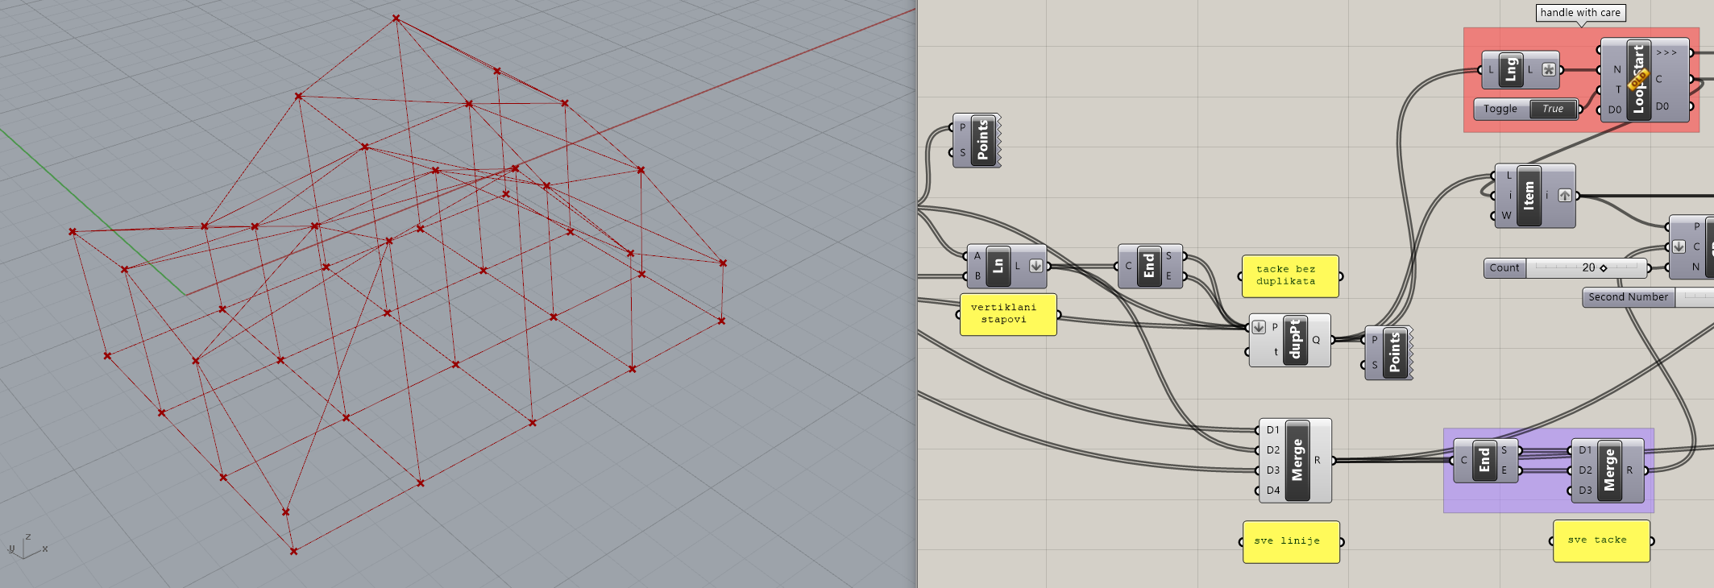The width and height of the screenshot is (1714, 588).
Task: Click D0 output of Loop Start
Action: coord(1662,106)
